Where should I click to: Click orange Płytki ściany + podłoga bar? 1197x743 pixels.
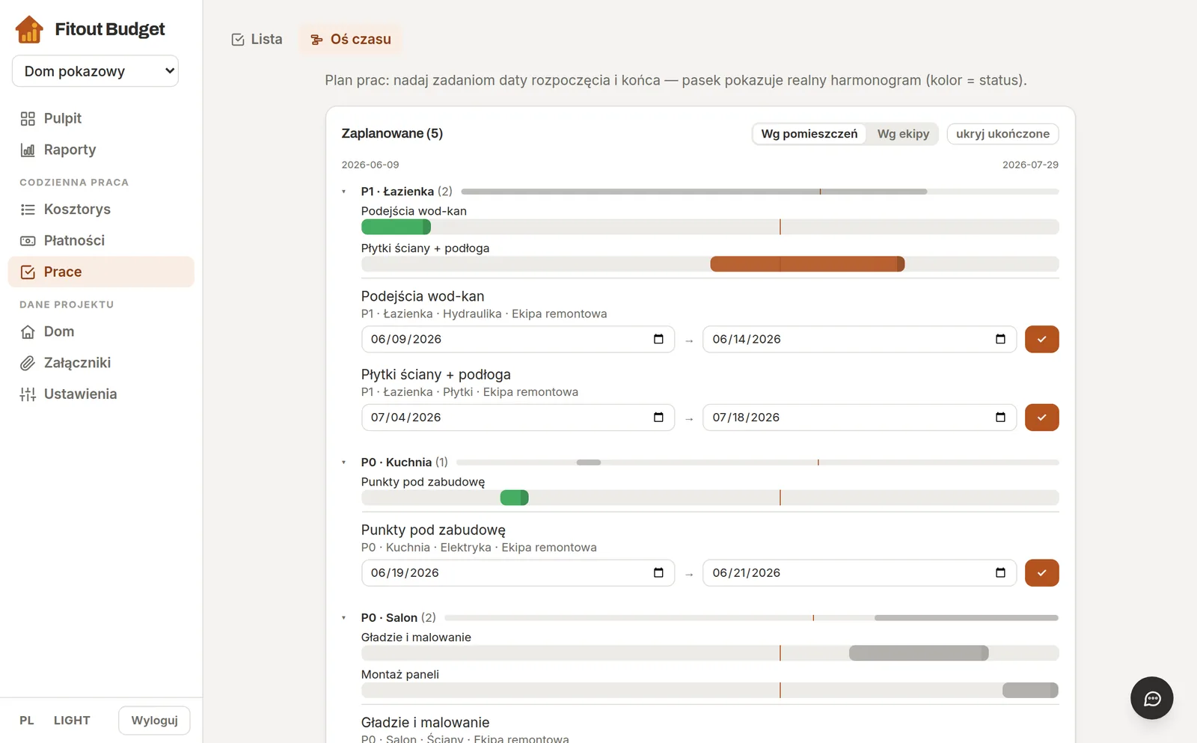click(807, 263)
